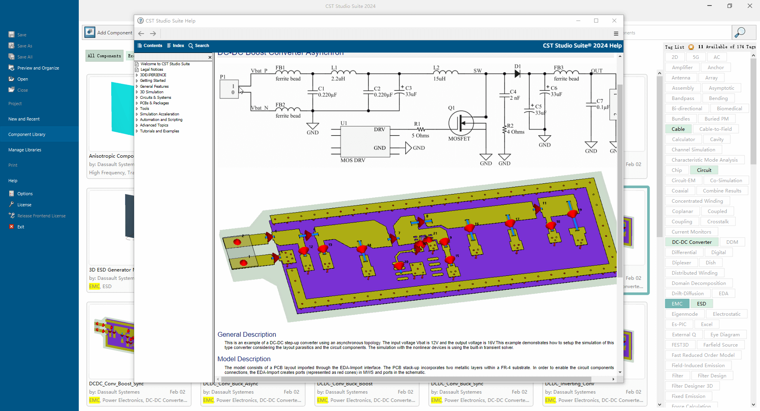Click Print in the left sidebar

pyautogui.click(x=13, y=165)
